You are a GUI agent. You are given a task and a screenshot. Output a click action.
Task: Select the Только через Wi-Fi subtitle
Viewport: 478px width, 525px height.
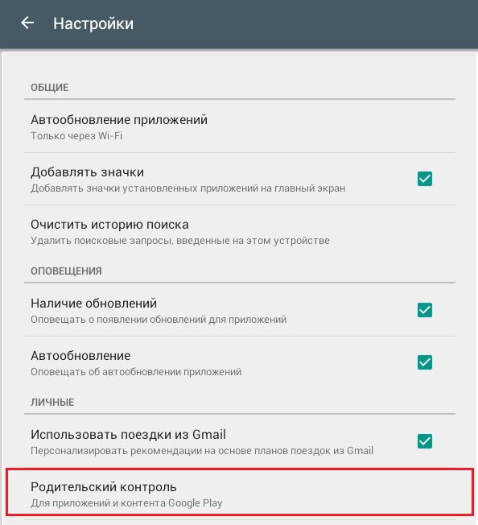(76, 136)
